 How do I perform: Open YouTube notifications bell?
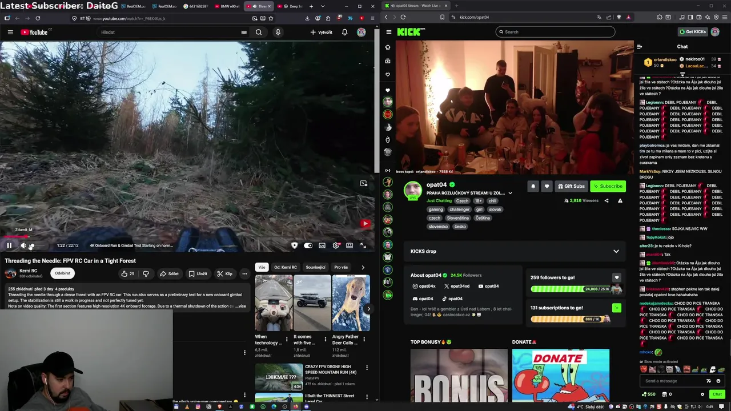tap(344, 32)
